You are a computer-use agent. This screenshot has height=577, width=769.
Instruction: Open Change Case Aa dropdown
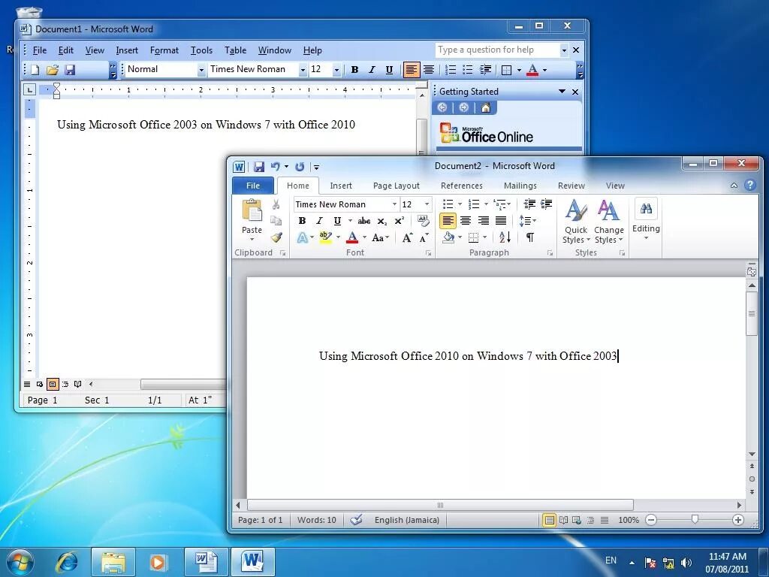[380, 238]
